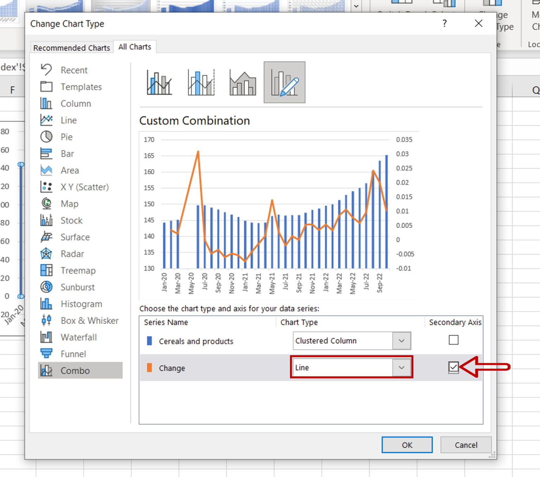Choose the Treemap chart category
Image resolution: width=540 pixels, height=477 pixels.
pos(78,270)
